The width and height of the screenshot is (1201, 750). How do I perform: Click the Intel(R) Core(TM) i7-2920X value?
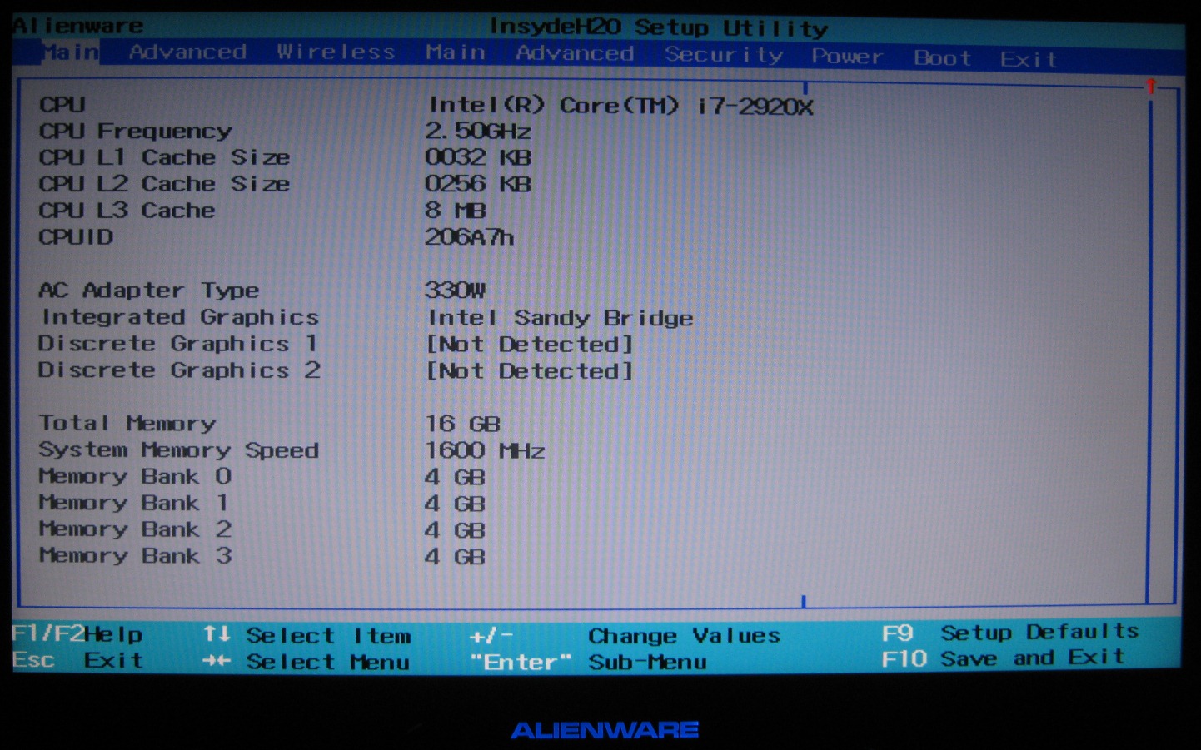point(620,106)
